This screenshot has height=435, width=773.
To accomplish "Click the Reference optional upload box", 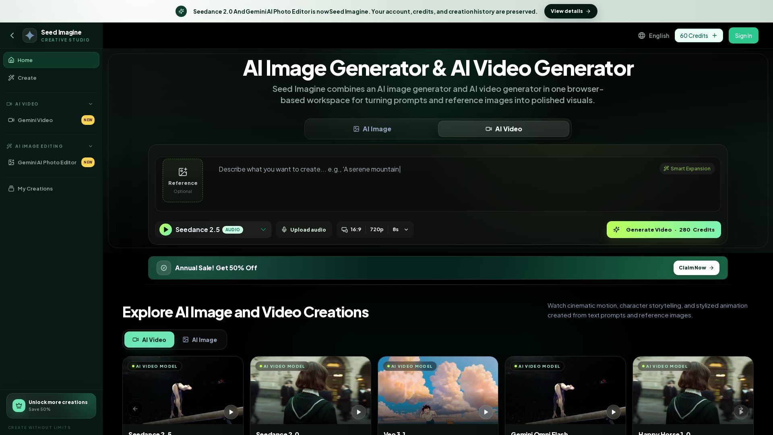I will pos(183,180).
